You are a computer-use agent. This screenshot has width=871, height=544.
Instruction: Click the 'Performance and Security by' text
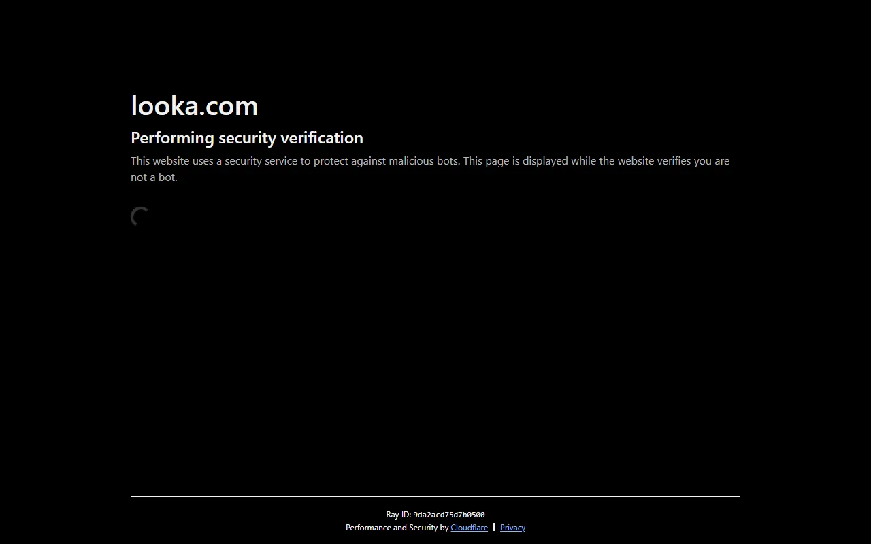click(x=397, y=528)
